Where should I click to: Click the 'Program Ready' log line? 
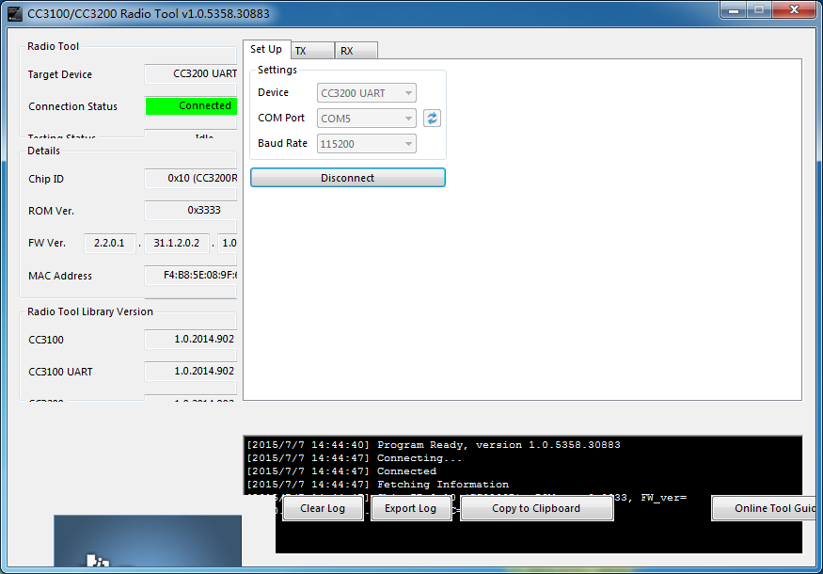tap(434, 445)
